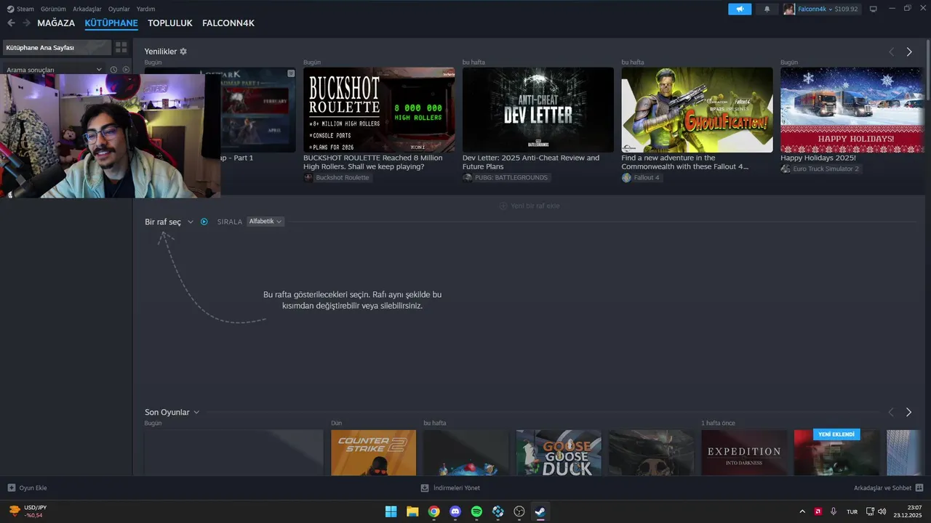Switch to the KÜTÜPHANE tab

coord(111,23)
